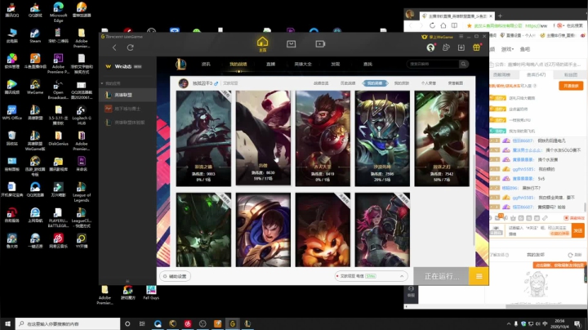Open the 我的皮肤 sub-tab
588x330 pixels.
[402, 83]
